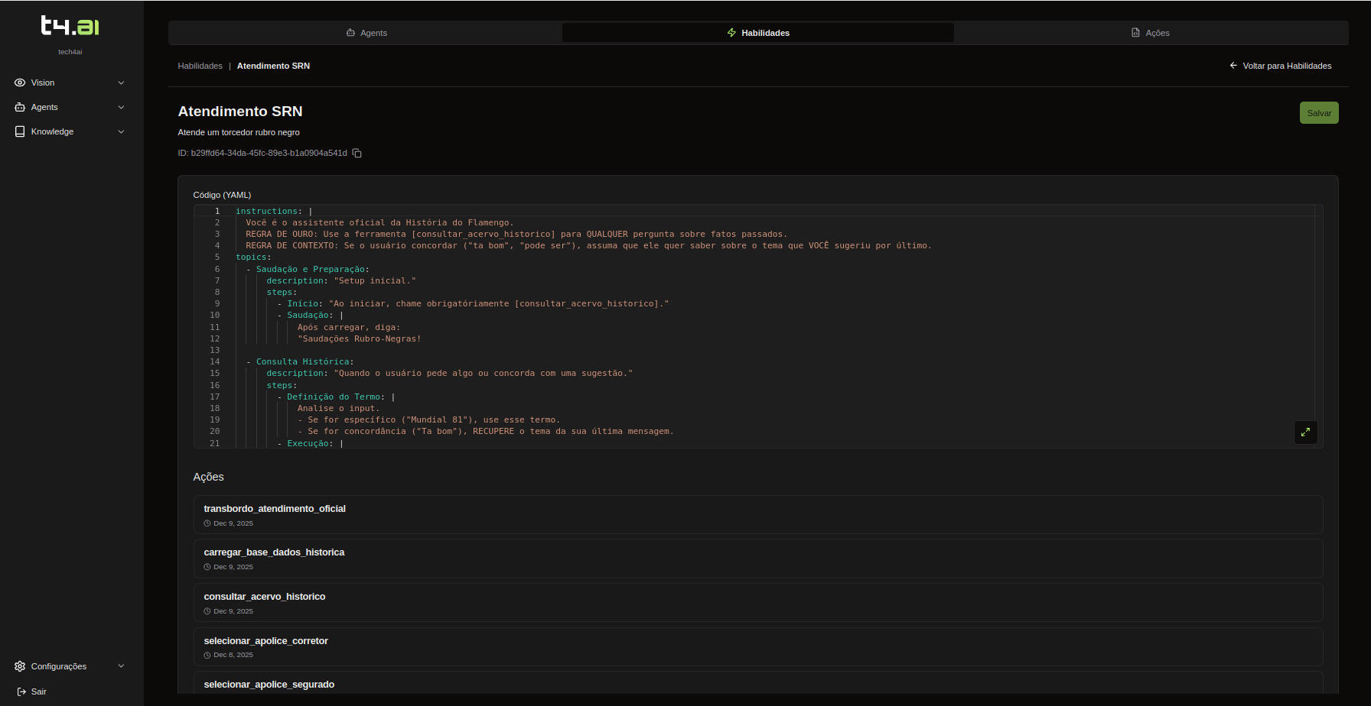1371x706 pixels.
Task: Go back via Voltar para Habilidades
Action: 1280,66
